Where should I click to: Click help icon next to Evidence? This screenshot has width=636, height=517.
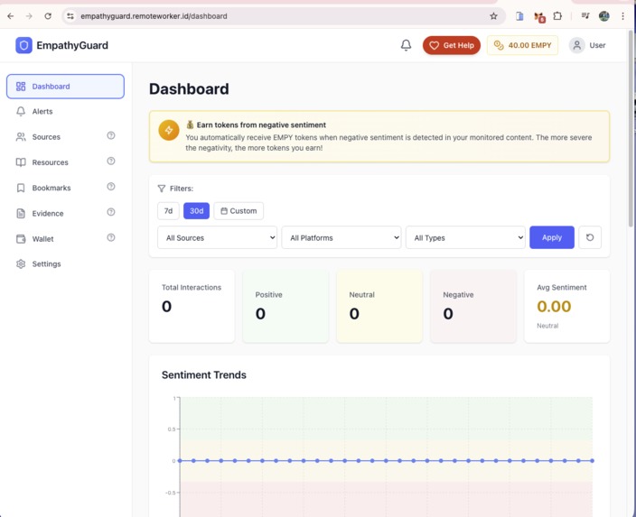pyautogui.click(x=111, y=212)
